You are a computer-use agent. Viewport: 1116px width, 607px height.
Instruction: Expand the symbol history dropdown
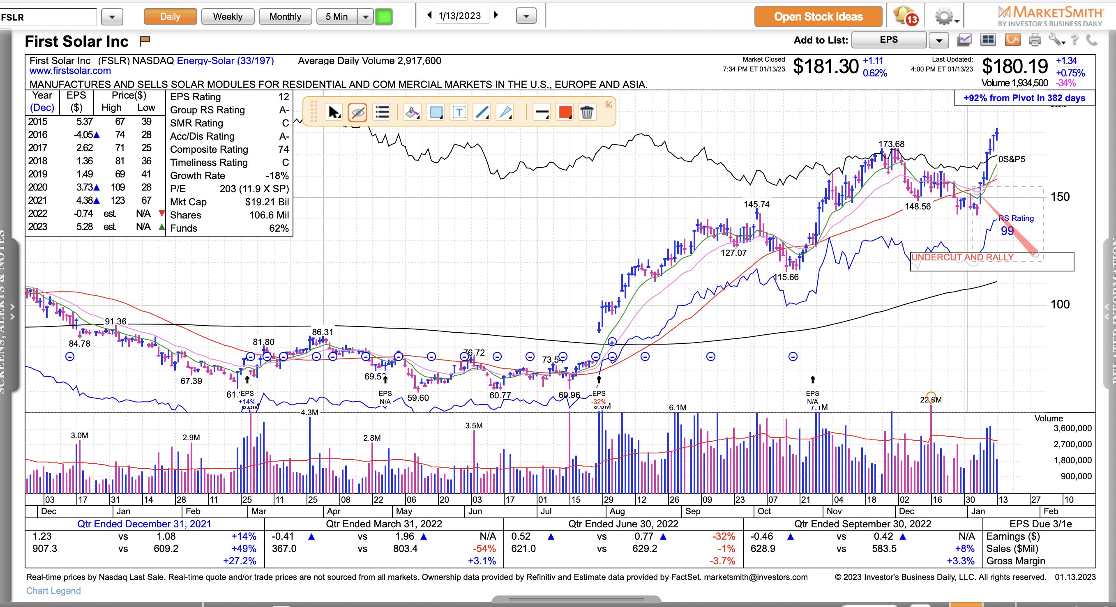pos(112,17)
